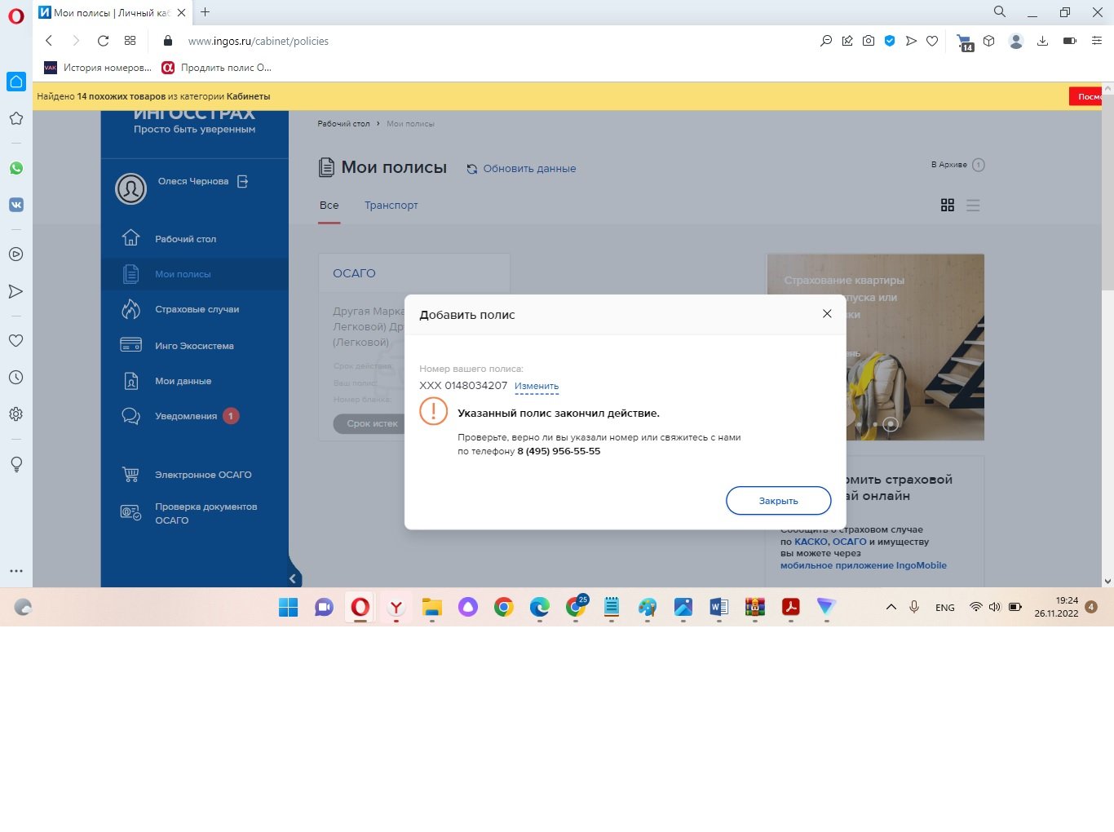Open Инго Экосистема section
This screenshot has width=1114, height=832.
coord(194,346)
